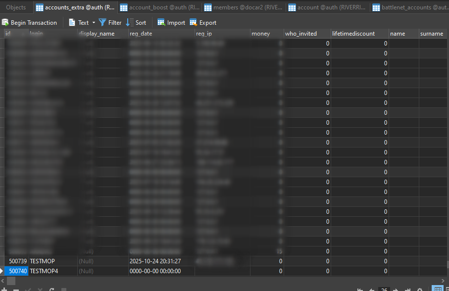Click the (Null) display_name cell in TESTMOP4 row

pyautogui.click(x=103, y=271)
